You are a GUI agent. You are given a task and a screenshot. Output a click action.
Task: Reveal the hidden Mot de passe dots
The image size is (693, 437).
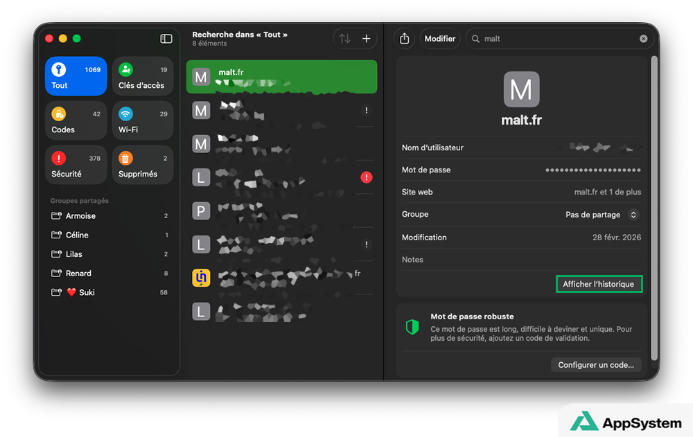point(593,170)
